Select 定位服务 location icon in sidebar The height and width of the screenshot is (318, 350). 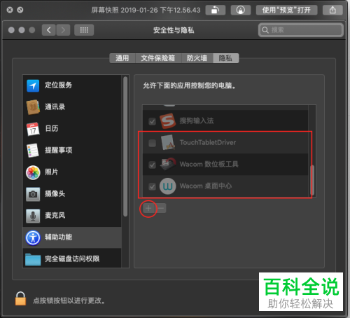pos(33,85)
